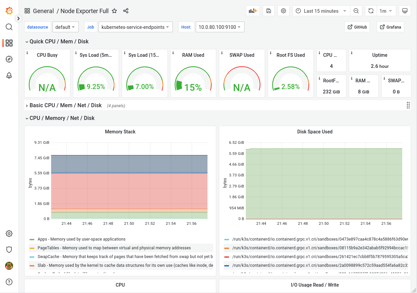Open the Last 15 minutes time picker
This screenshot has height=293, width=417.
point(321,11)
